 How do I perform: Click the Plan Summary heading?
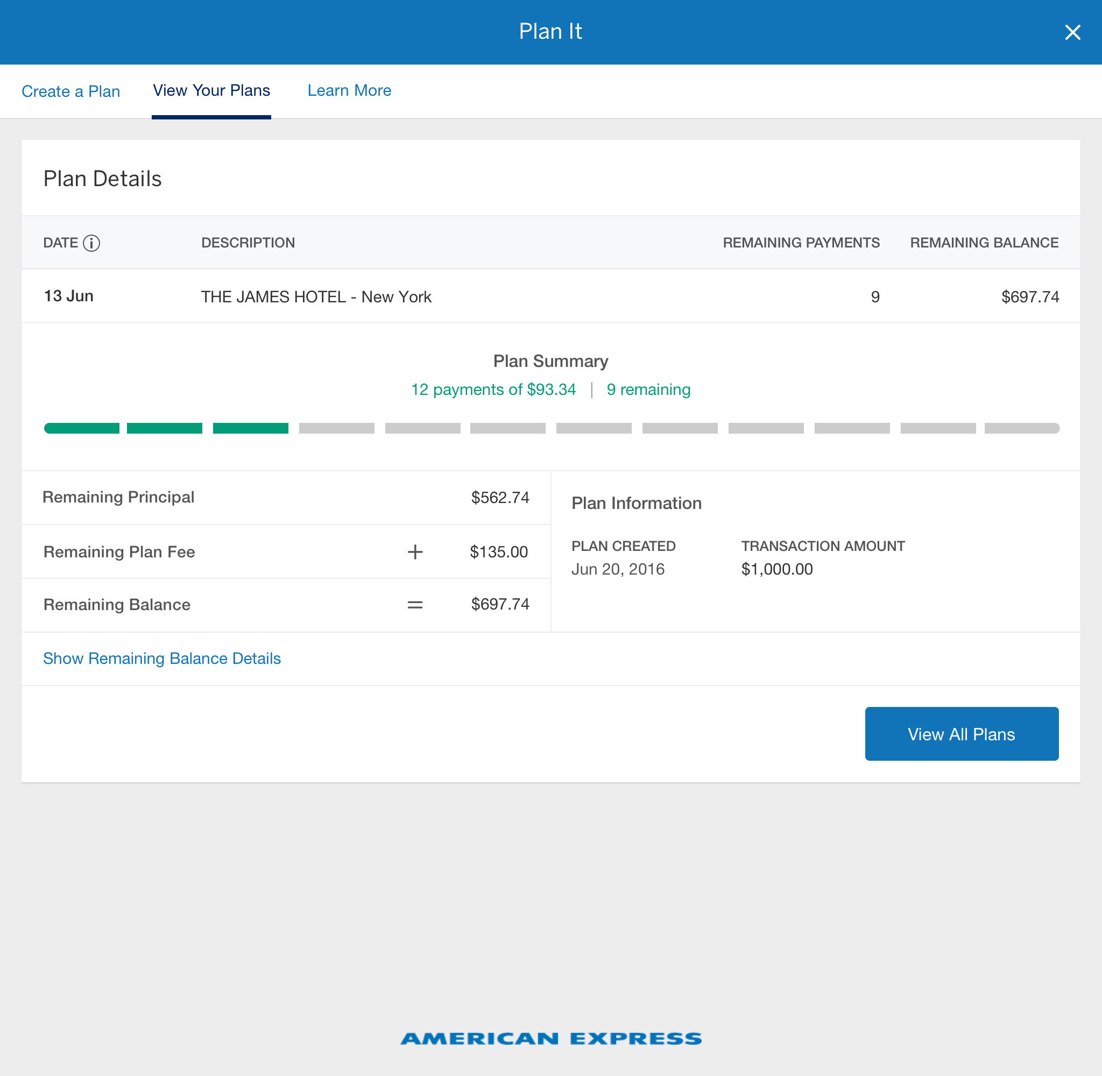pos(550,360)
